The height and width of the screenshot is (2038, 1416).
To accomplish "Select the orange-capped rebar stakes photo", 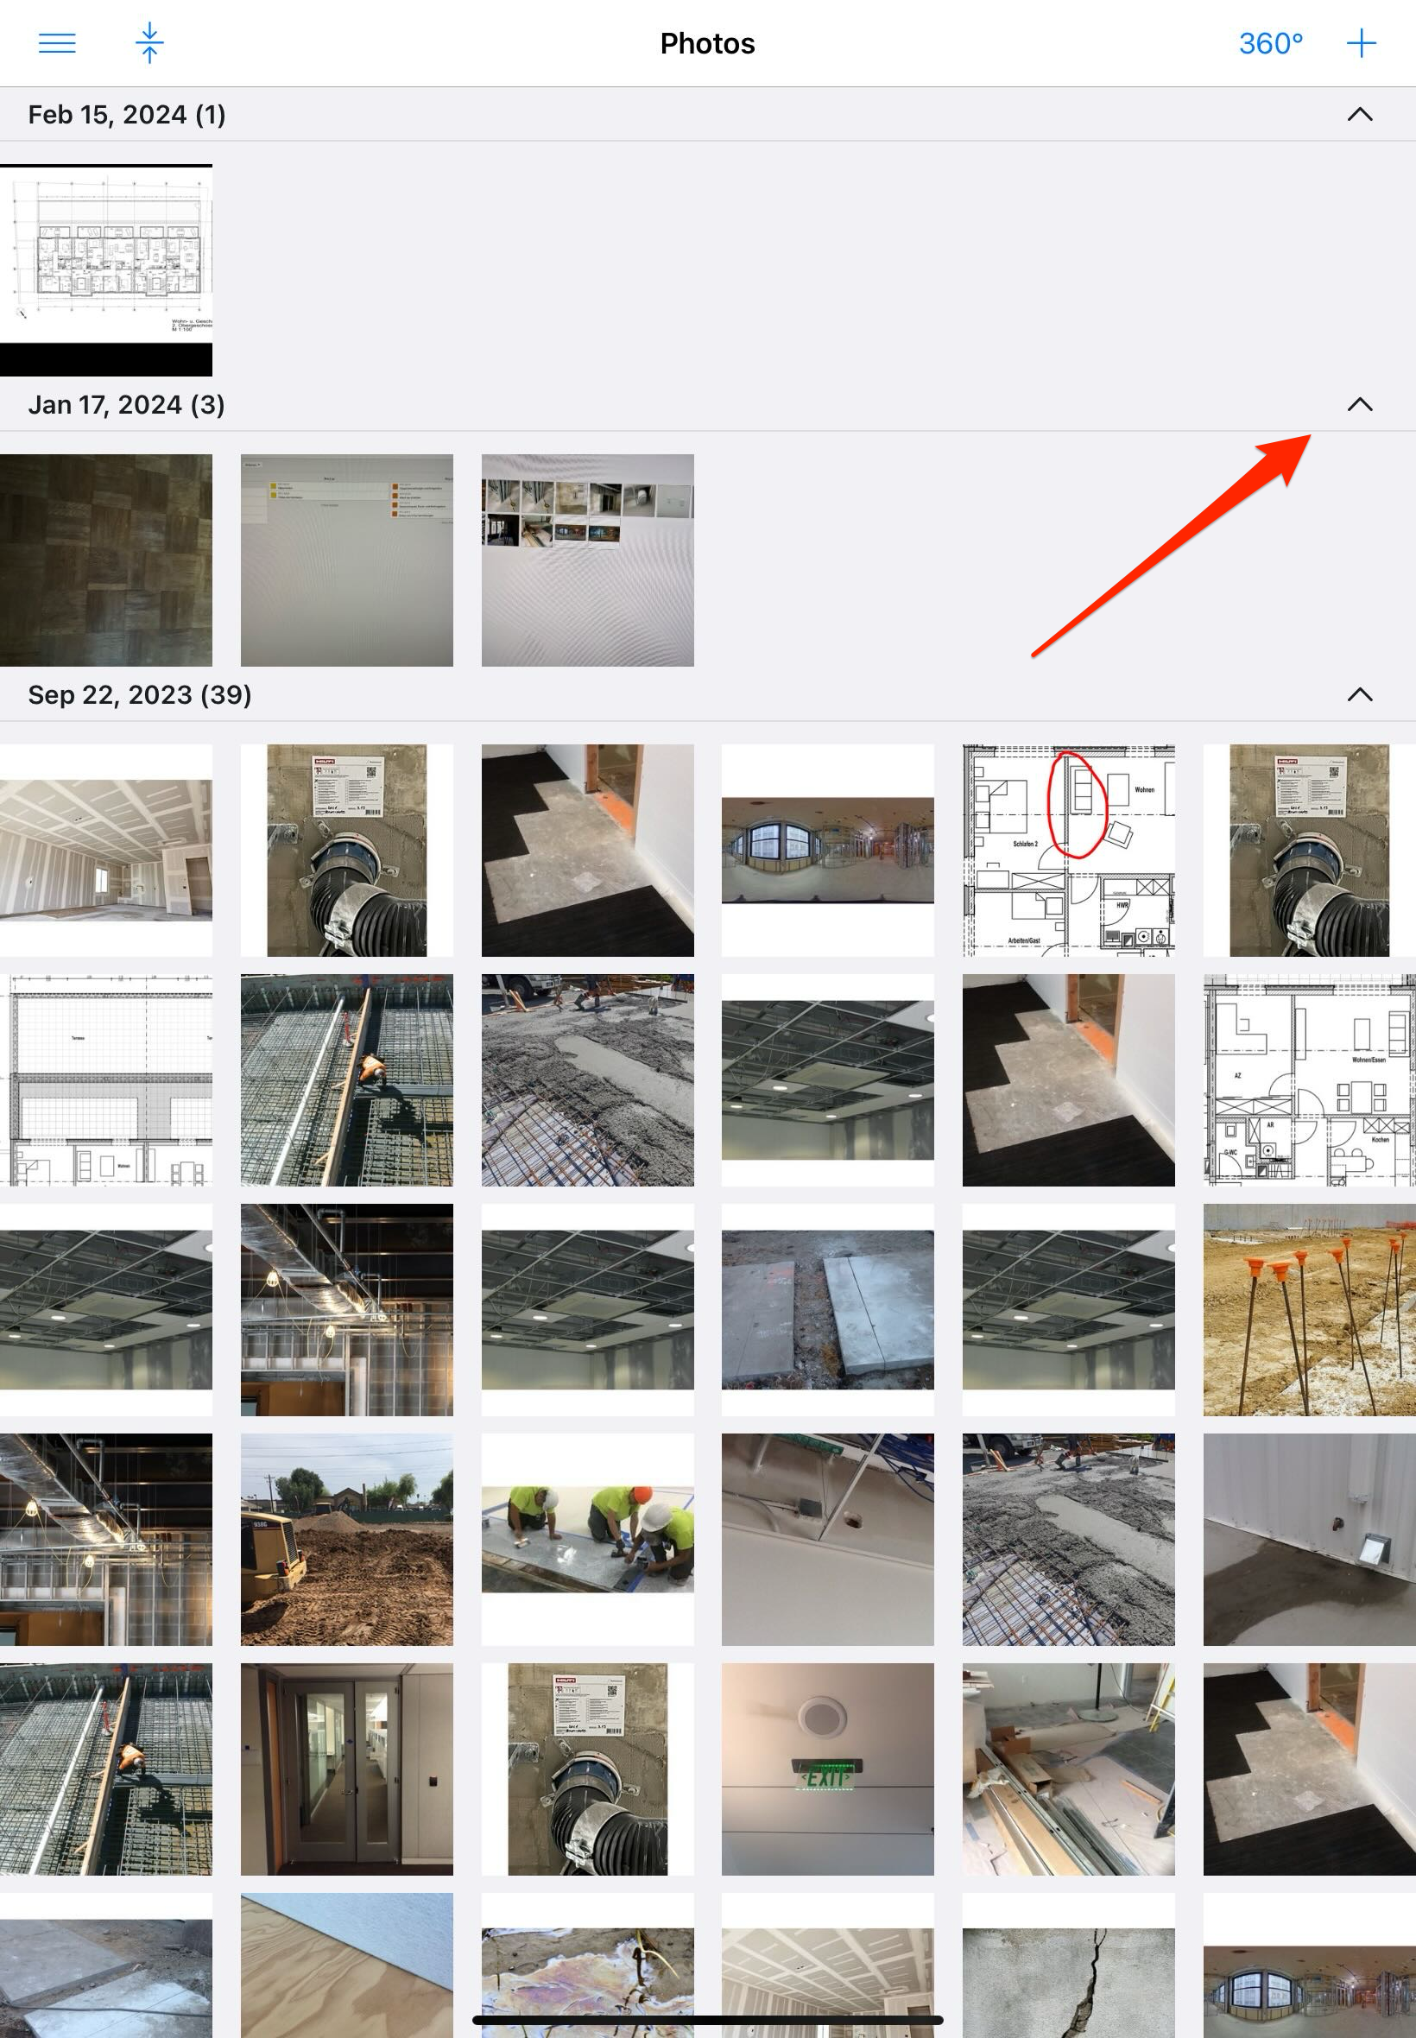I will [x=1309, y=1309].
